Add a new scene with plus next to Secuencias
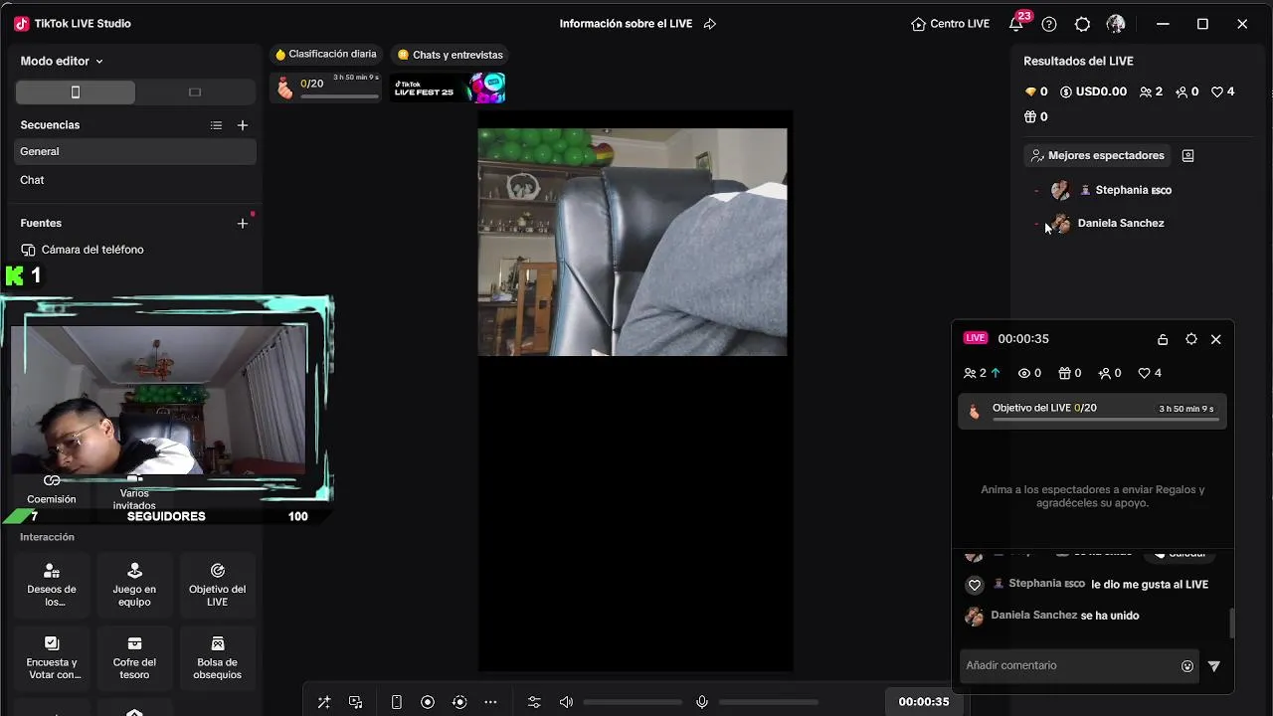Viewport: 1273px width, 716px height. point(243,125)
